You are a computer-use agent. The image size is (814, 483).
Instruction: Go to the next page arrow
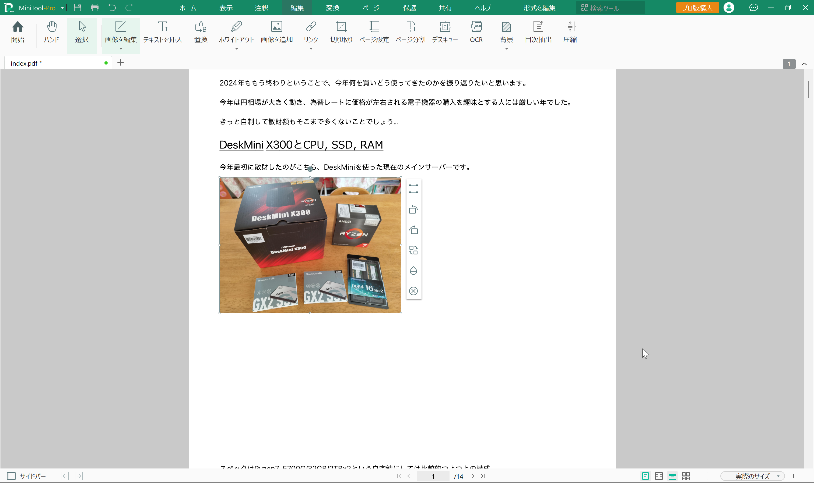point(473,476)
